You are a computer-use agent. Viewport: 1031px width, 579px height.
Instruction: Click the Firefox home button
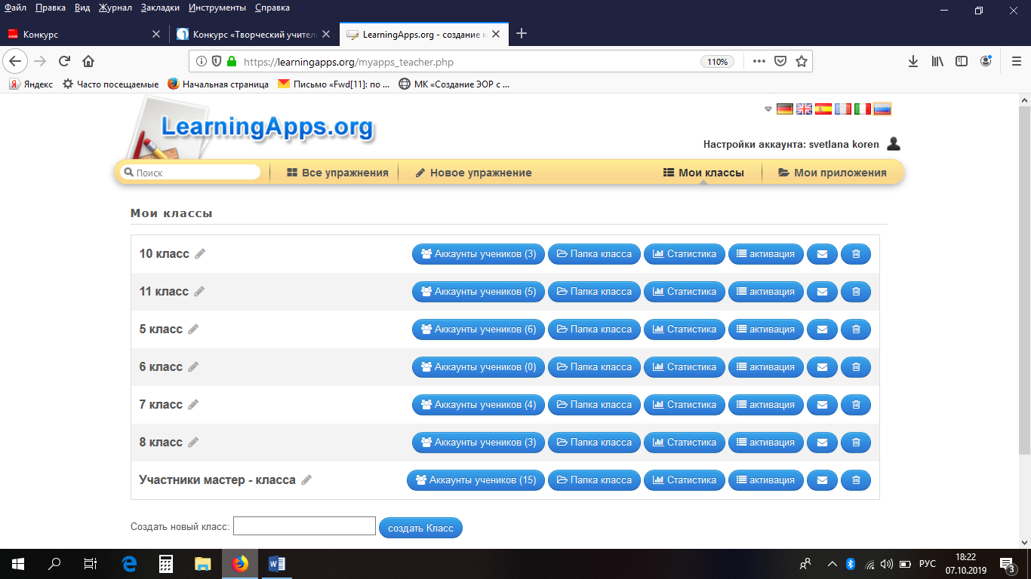click(88, 62)
